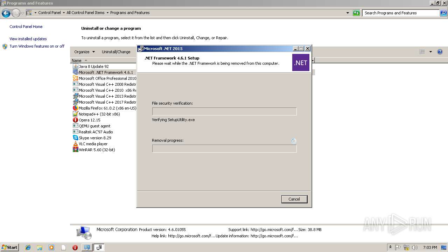
Task: Select Microsoft Visual C++ 2010 x86 row
Action: [104, 90]
